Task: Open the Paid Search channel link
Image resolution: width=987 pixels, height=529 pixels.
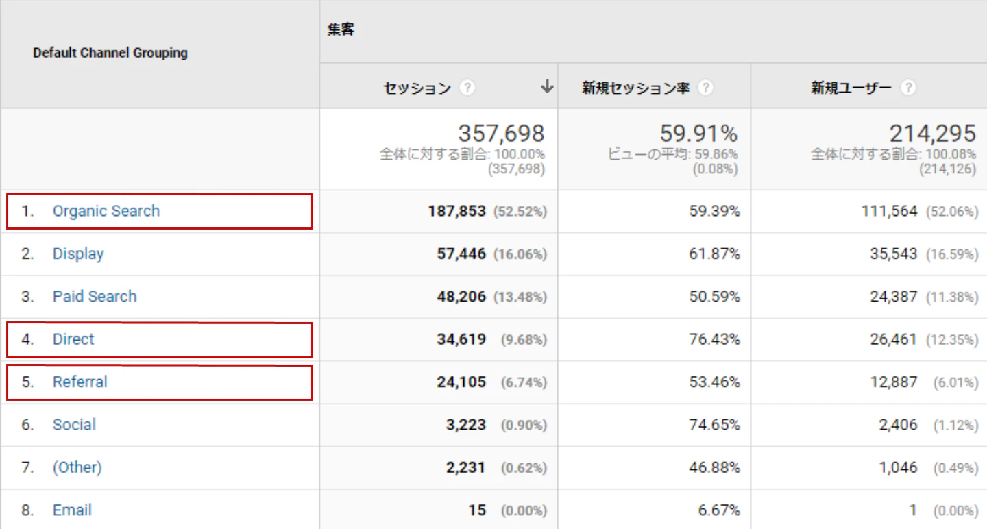Action: tap(95, 297)
